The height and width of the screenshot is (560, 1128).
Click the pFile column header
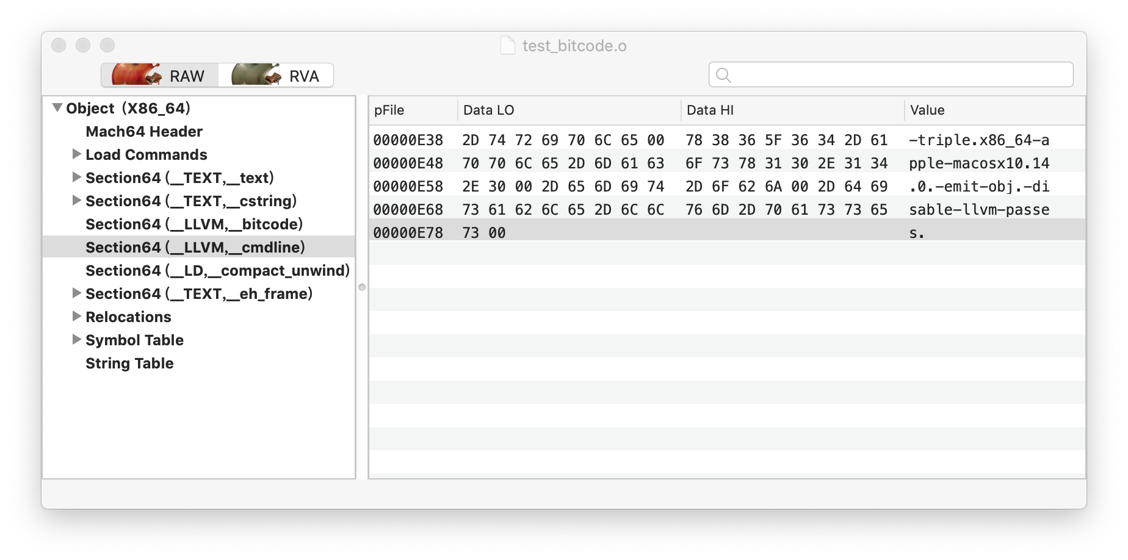click(389, 110)
